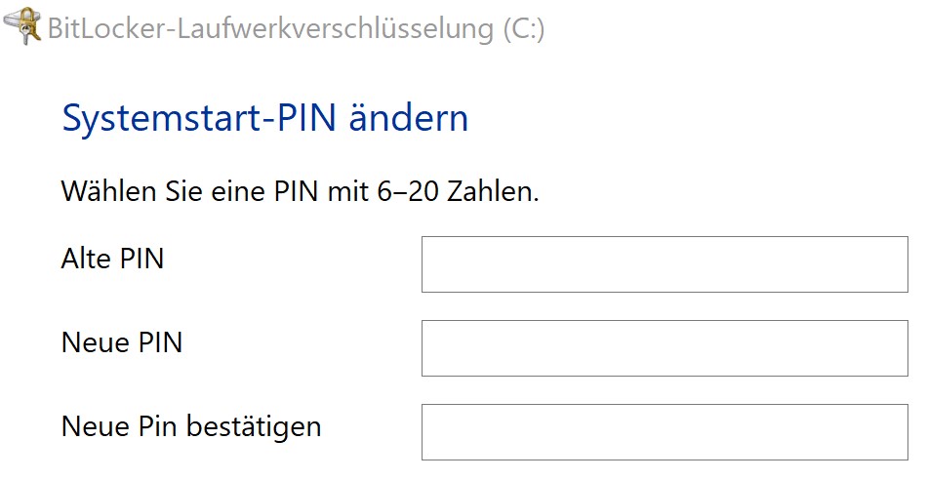The image size is (927, 480).
Task: Click the lock-and-keys icon in title bar
Action: tap(22, 26)
